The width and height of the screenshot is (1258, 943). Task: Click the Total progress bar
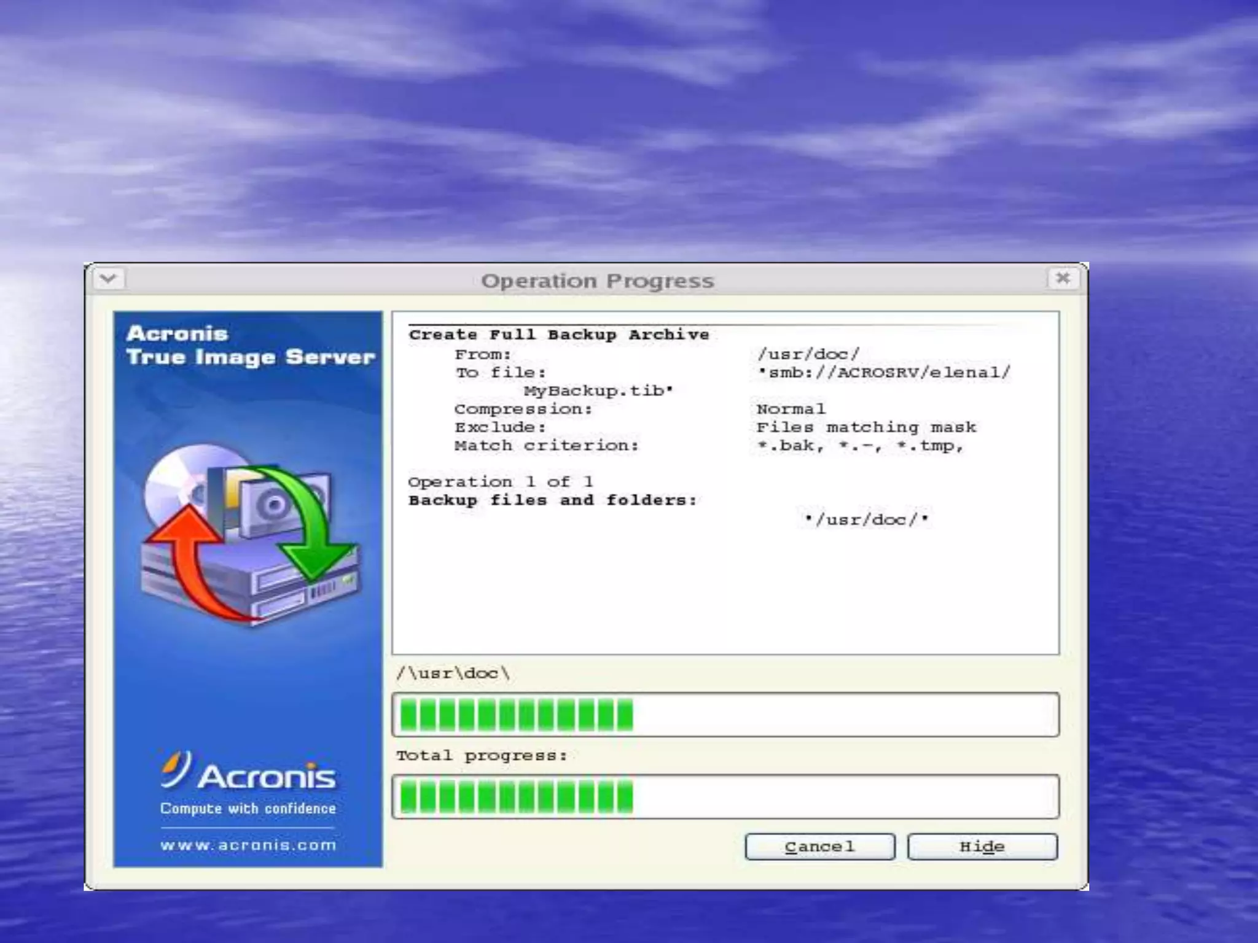pos(725,797)
